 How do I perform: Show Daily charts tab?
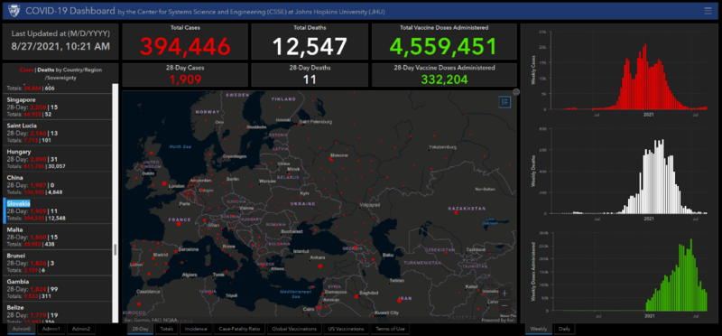pyautogui.click(x=564, y=329)
